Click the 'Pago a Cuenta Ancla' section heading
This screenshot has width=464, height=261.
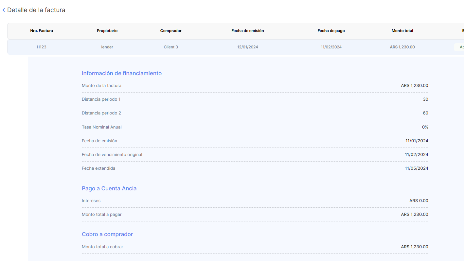tap(109, 188)
